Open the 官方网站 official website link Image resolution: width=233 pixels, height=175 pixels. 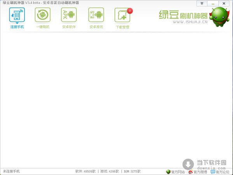tap(178, 172)
